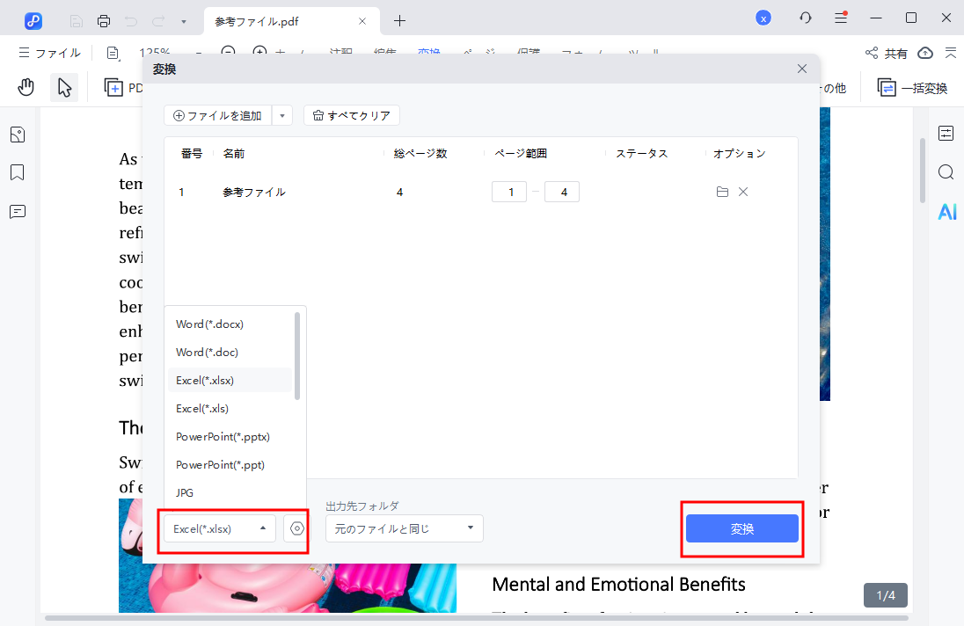The width and height of the screenshot is (964, 626).
Task: Open the AI assistant panel
Action: click(946, 211)
